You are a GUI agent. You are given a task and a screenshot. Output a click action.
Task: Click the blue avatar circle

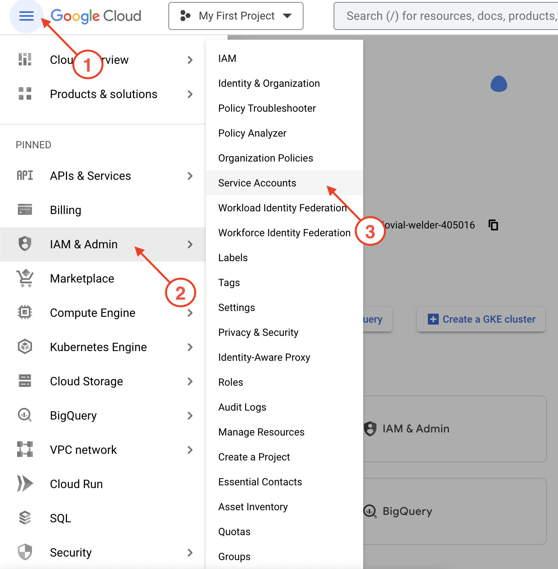pyautogui.click(x=499, y=84)
